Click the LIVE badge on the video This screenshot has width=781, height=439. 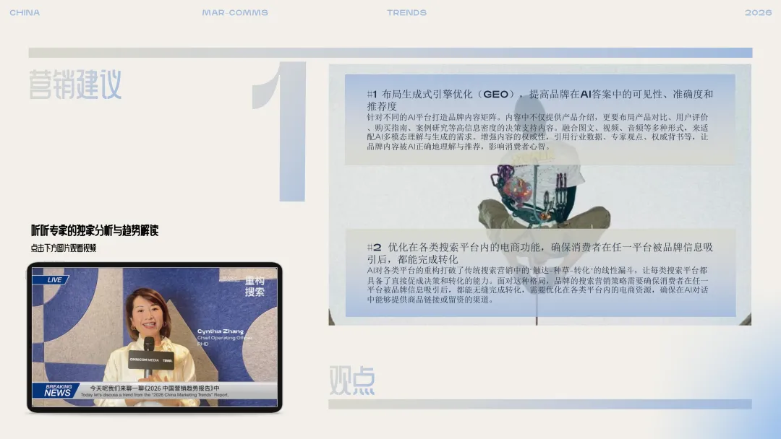[x=51, y=279]
